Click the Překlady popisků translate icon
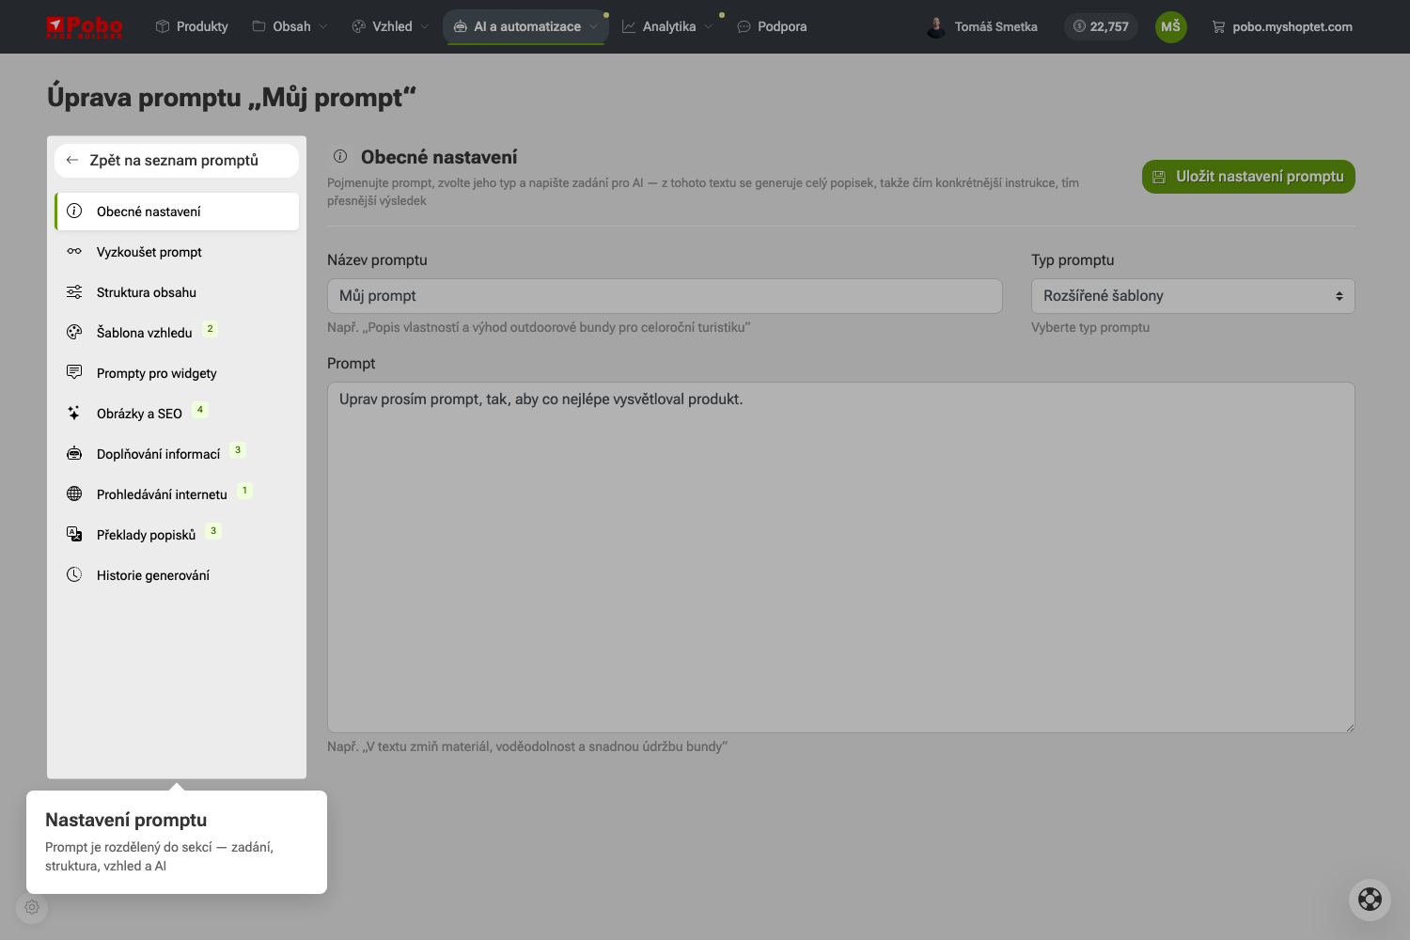1410x940 pixels. point(74,534)
